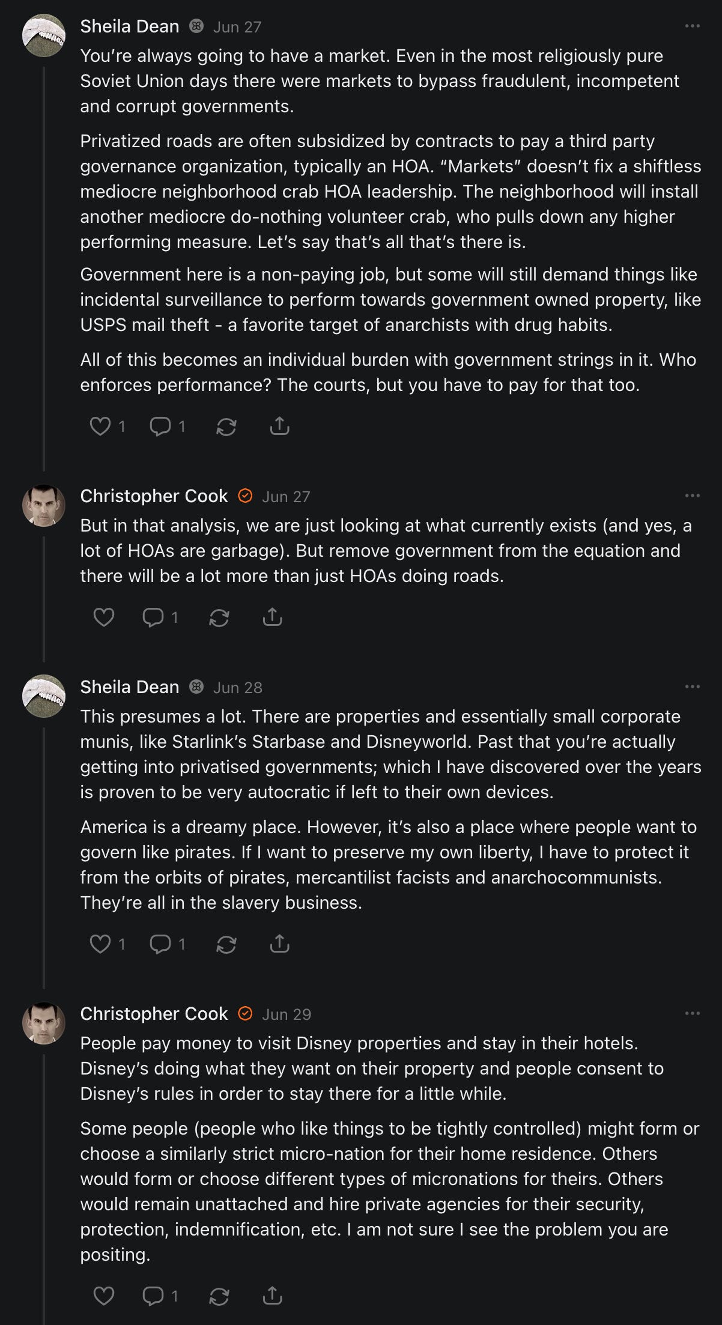The width and height of the screenshot is (722, 1325).
Task: Share Christopher Cook's Jun 29 comment
Action: coord(272,1296)
